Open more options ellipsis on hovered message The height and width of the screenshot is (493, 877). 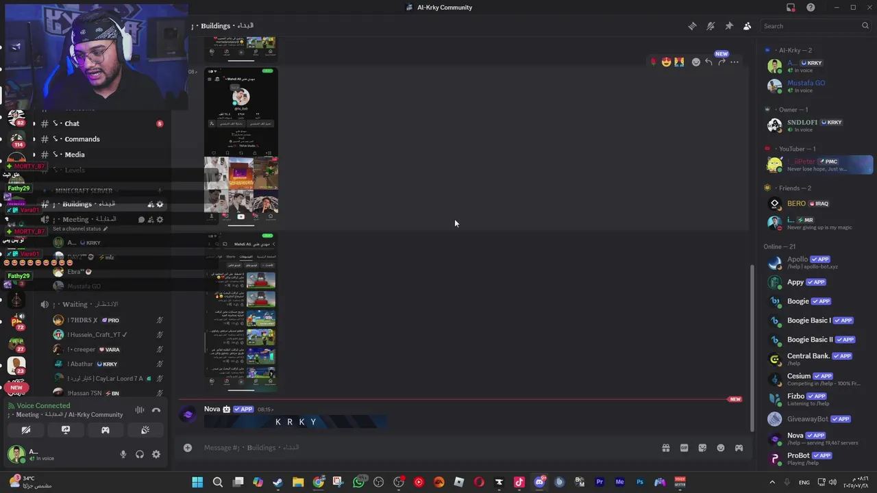point(734,62)
